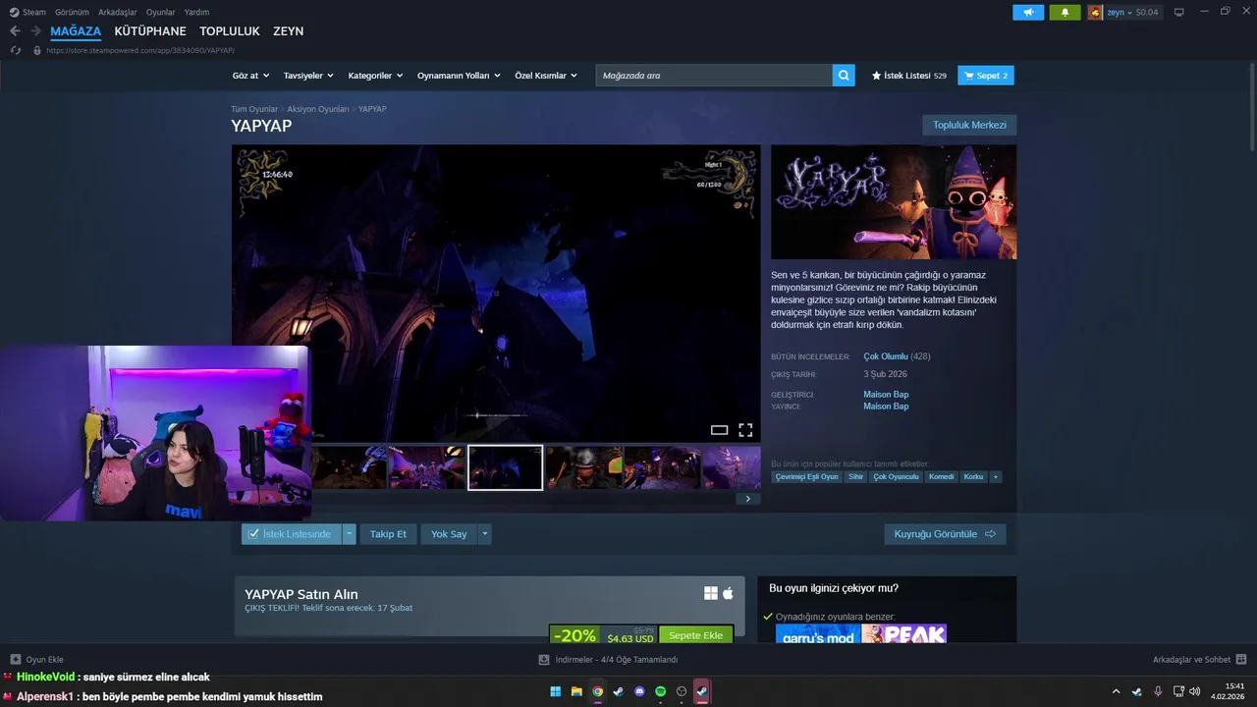
Task: Expand the Oynamanın Yolları menu
Action: (459, 76)
